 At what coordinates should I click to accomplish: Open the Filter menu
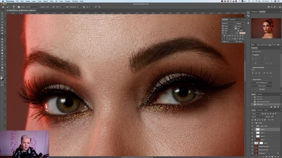click(x=52, y=1)
